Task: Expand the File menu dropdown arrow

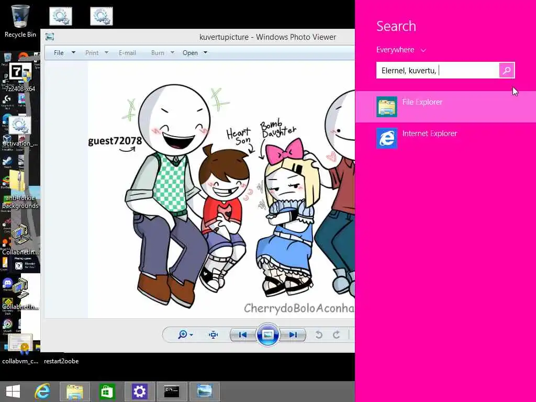Action: (73, 53)
